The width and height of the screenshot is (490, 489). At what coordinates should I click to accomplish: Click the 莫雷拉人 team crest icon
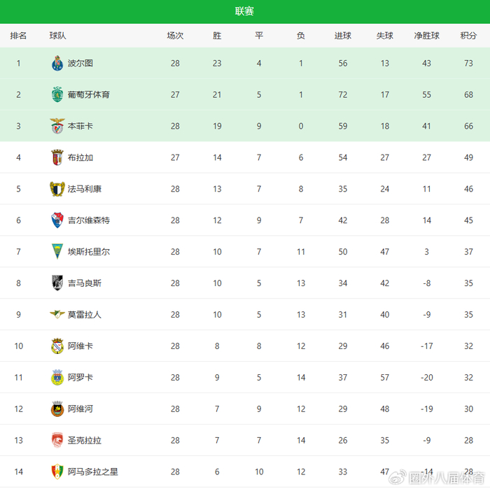(57, 315)
